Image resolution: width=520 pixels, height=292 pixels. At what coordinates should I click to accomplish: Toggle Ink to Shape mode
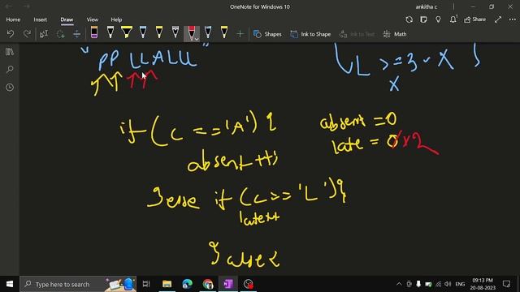tap(310, 34)
